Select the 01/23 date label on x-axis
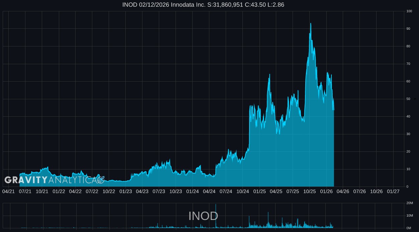The height and width of the screenshot is (232, 419). pyautogui.click(x=125, y=192)
